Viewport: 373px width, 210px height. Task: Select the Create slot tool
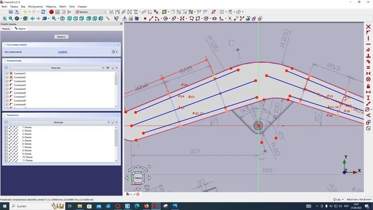click(214, 18)
